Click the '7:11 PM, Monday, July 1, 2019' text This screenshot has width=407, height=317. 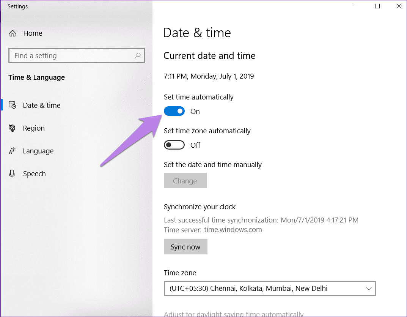point(209,76)
